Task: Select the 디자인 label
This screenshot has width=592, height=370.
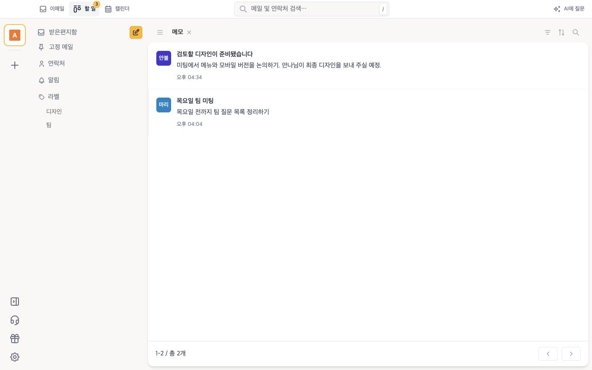Action: 54,111
